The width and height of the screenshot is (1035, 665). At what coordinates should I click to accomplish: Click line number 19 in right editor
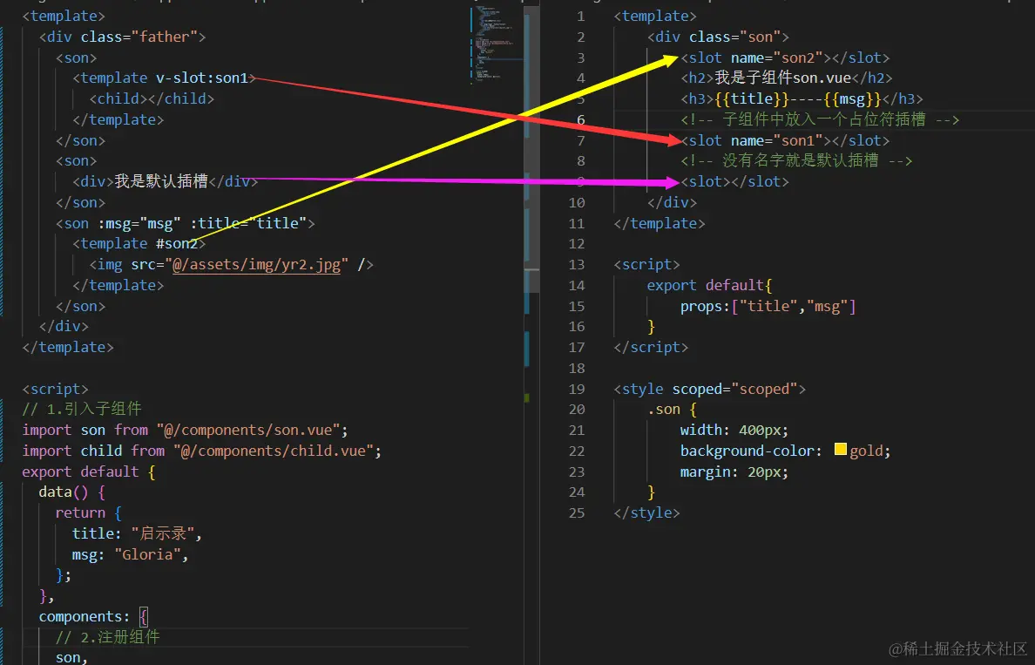pos(577,389)
